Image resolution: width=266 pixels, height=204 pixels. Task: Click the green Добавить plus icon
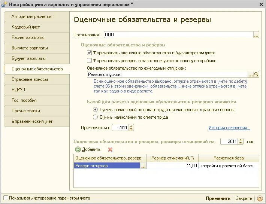pos(78,149)
